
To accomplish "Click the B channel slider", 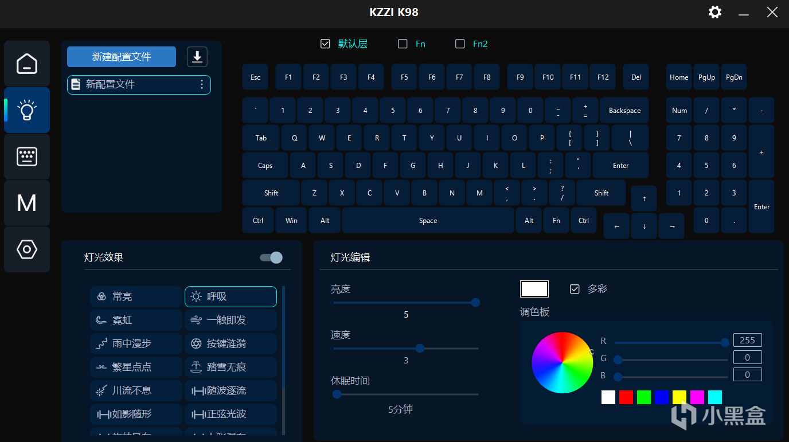I will [x=671, y=377].
